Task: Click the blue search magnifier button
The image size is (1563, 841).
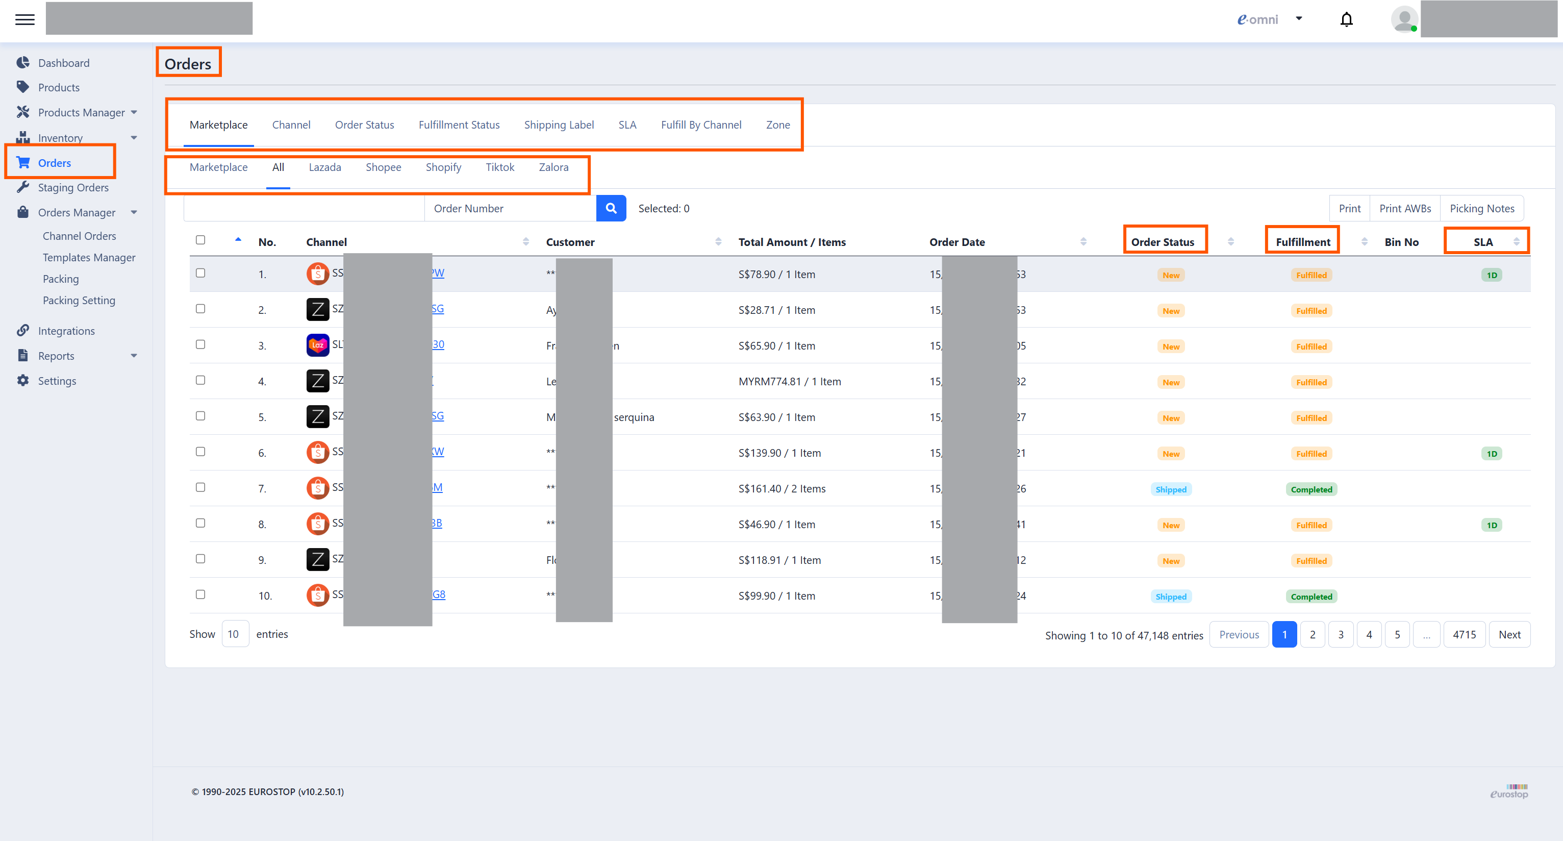Action: [x=611, y=208]
